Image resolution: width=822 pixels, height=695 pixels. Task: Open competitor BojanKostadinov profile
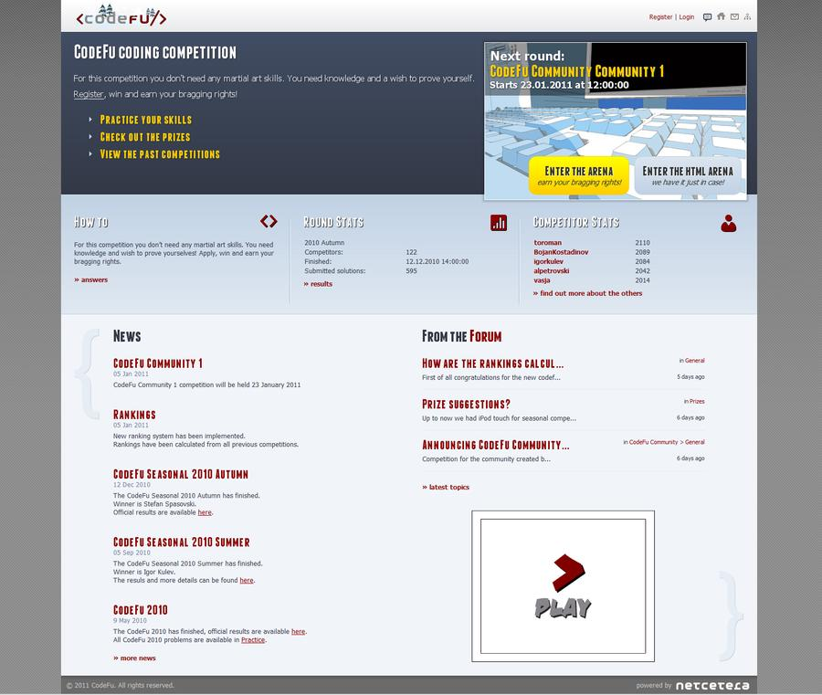coord(561,252)
